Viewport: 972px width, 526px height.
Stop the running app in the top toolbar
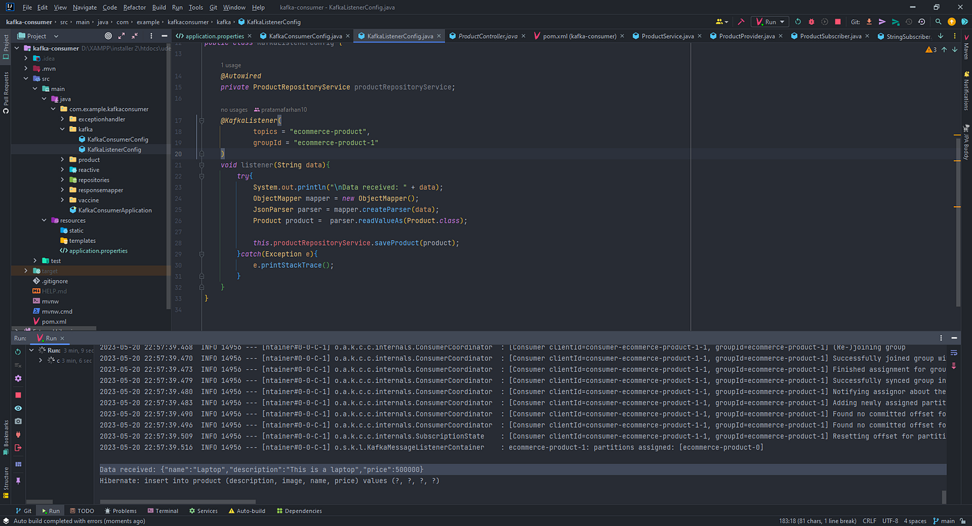coord(838,22)
